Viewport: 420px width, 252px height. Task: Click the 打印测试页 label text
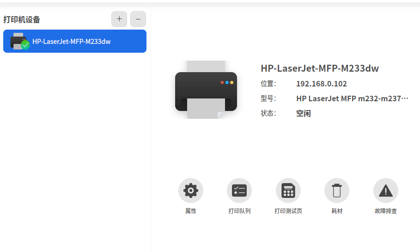pyautogui.click(x=288, y=211)
